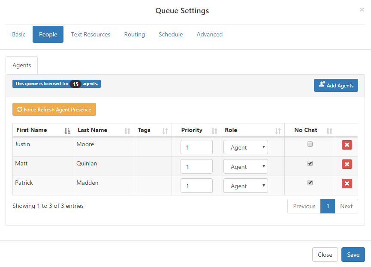
Task: Save the queue settings
Action: (x=353, y=255)
